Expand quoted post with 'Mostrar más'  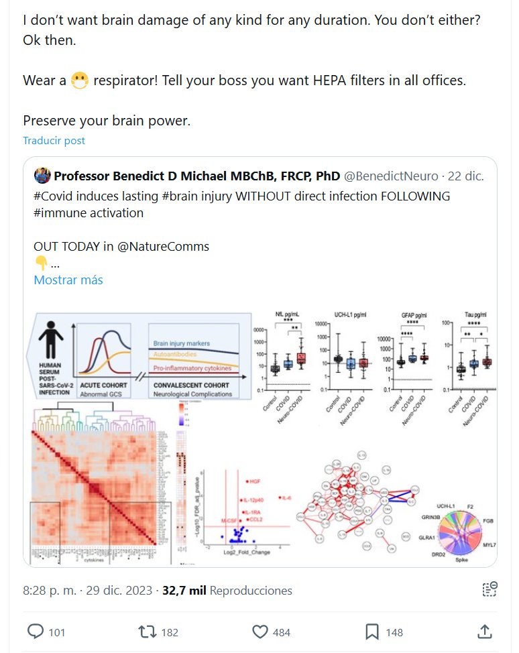(68, 280)
